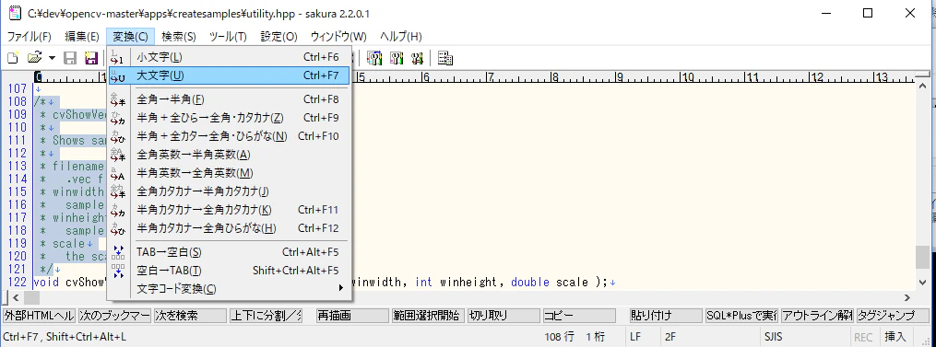Click the gray save floppy icon
The height and width of the screenshot is (347, 936).
click(x=70, y=58)
